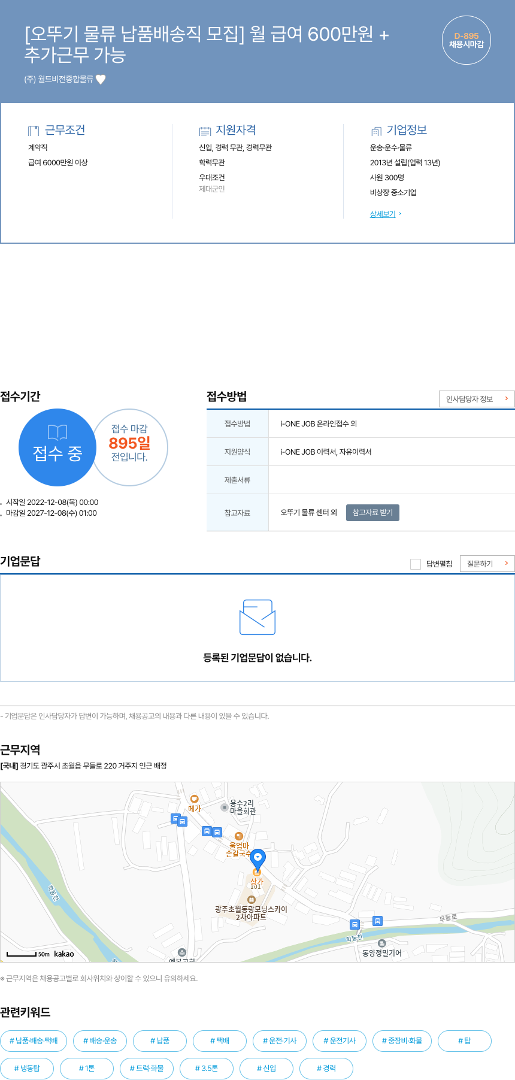
Task: Select keyword tag #트럭·화물
Action: (147, 1068)
